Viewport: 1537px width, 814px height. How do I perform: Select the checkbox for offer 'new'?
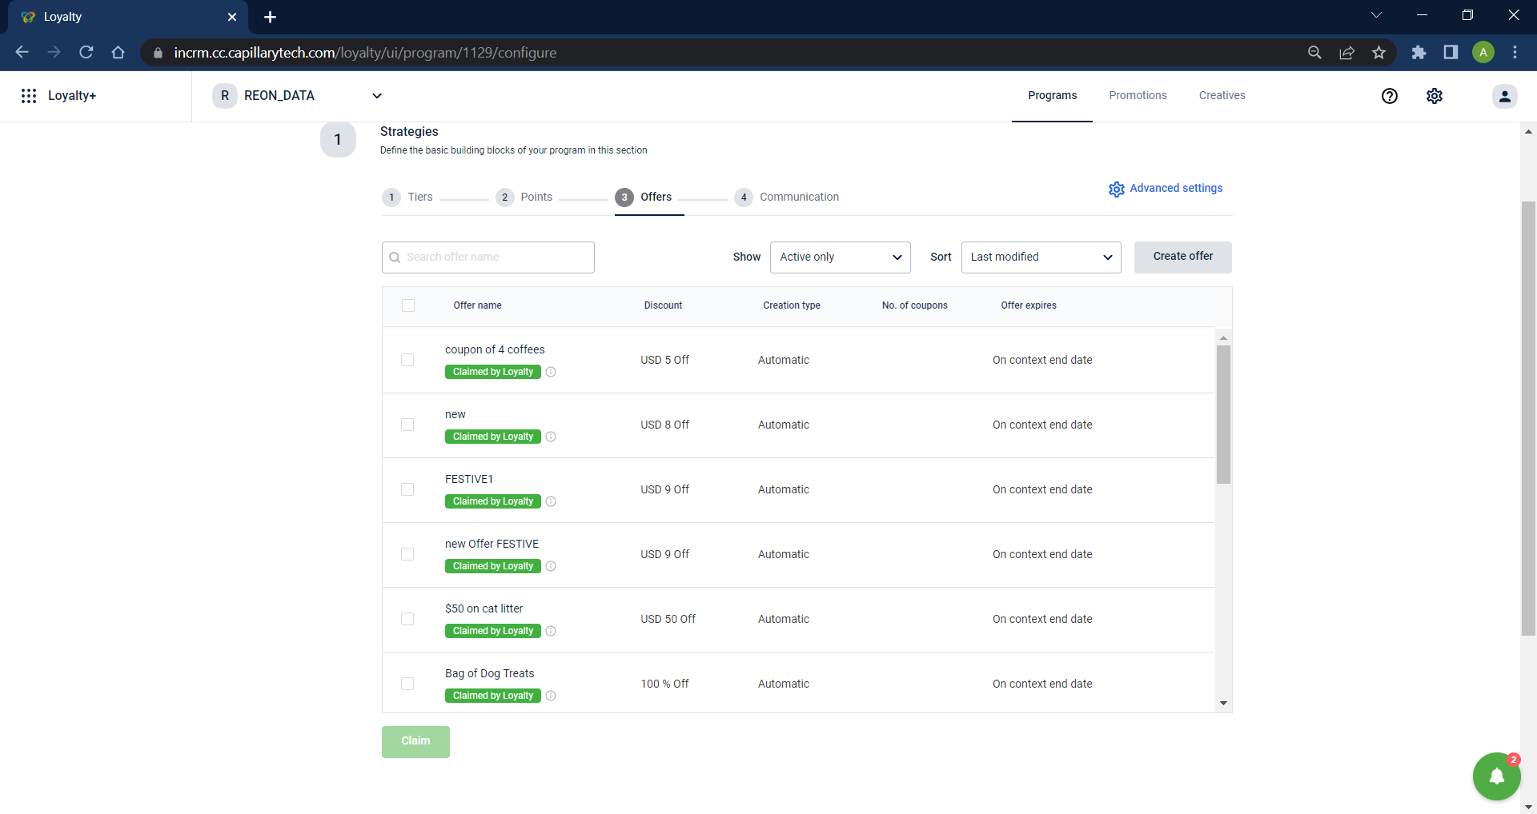407,425
